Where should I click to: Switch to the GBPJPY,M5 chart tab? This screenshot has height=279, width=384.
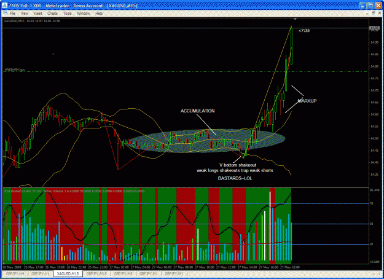tap(123, 273)
